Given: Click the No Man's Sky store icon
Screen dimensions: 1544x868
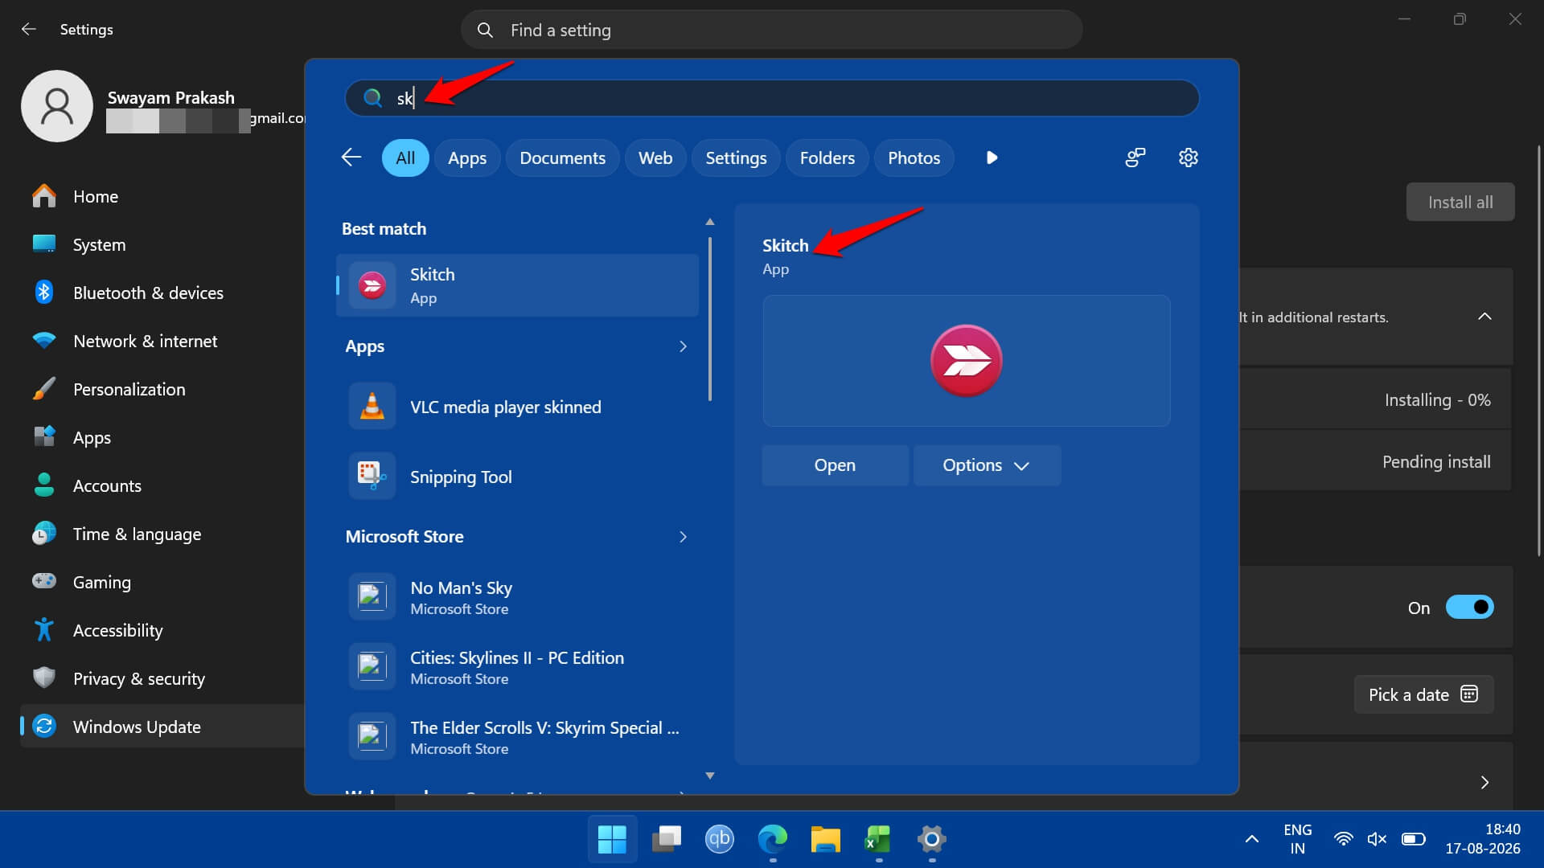Looking at the screenshot, I should point(372,597).
